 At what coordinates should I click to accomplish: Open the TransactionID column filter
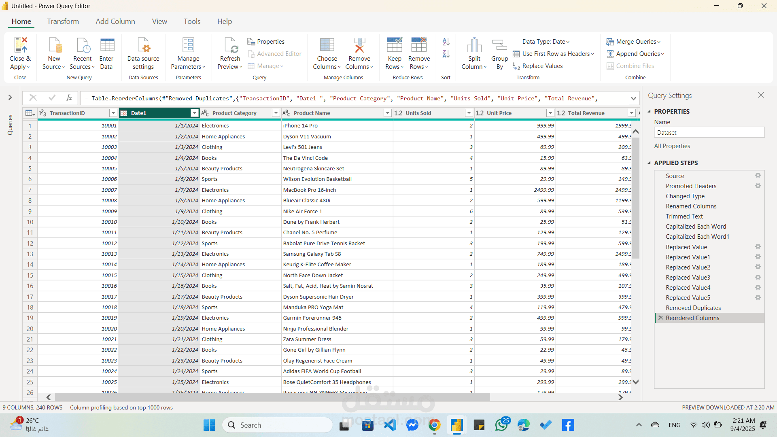113,113
